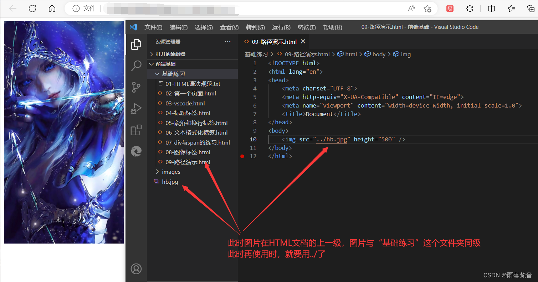Open browser Extensions puzzle icon
Viewport: 538px width, 282px height.
click(x=470, y=9)
